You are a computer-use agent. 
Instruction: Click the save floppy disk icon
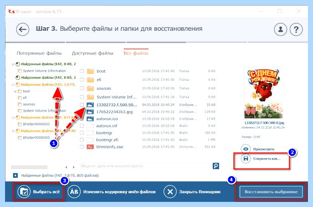tap(246, 159)
